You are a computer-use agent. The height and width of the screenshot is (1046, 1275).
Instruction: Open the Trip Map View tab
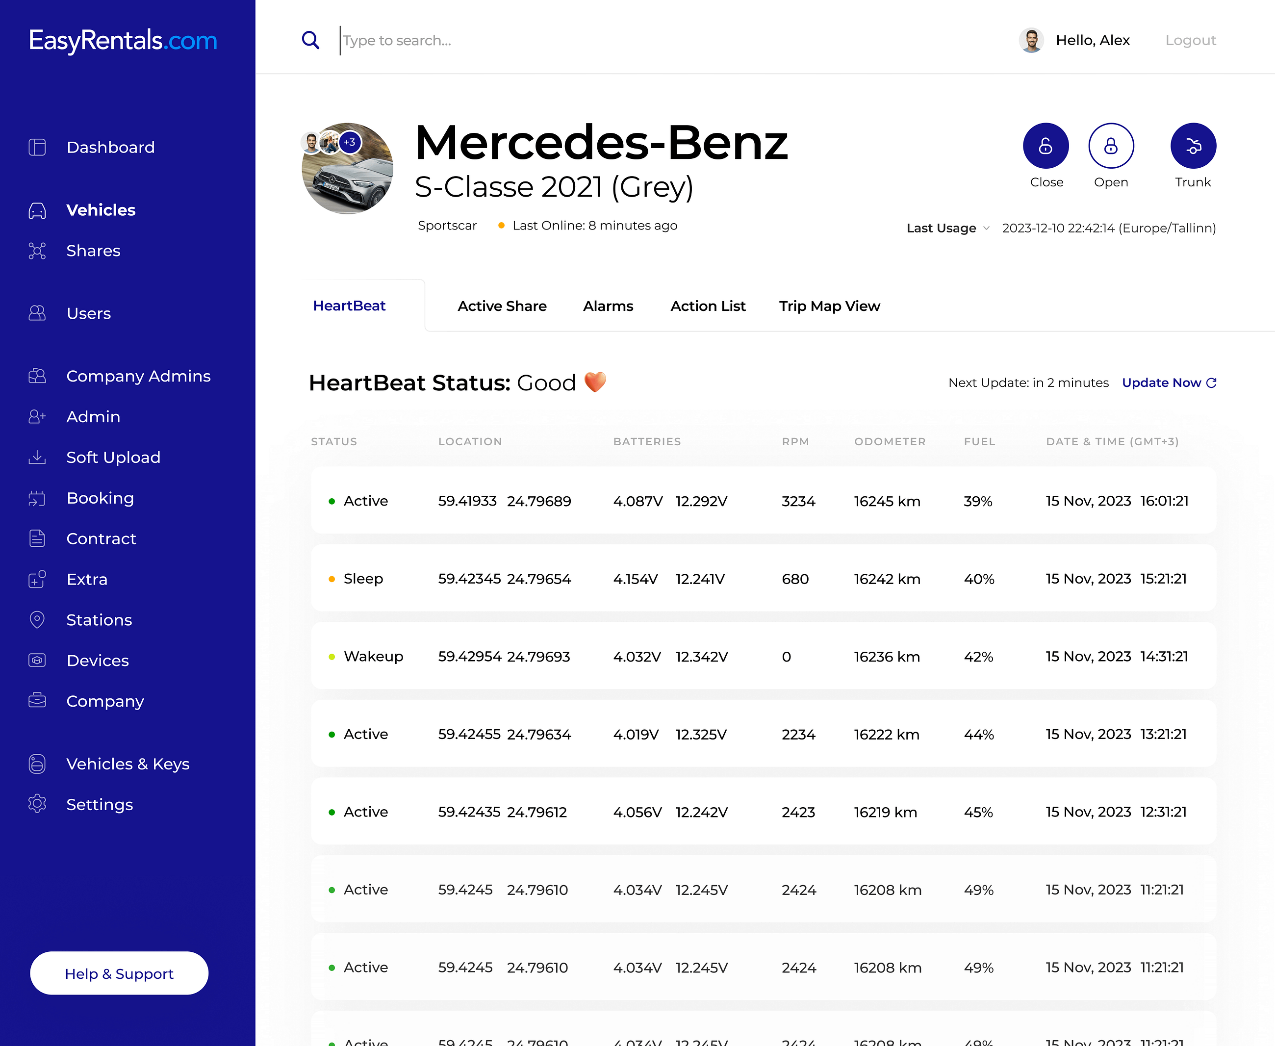pyautogui.click(x=829, y=306)
